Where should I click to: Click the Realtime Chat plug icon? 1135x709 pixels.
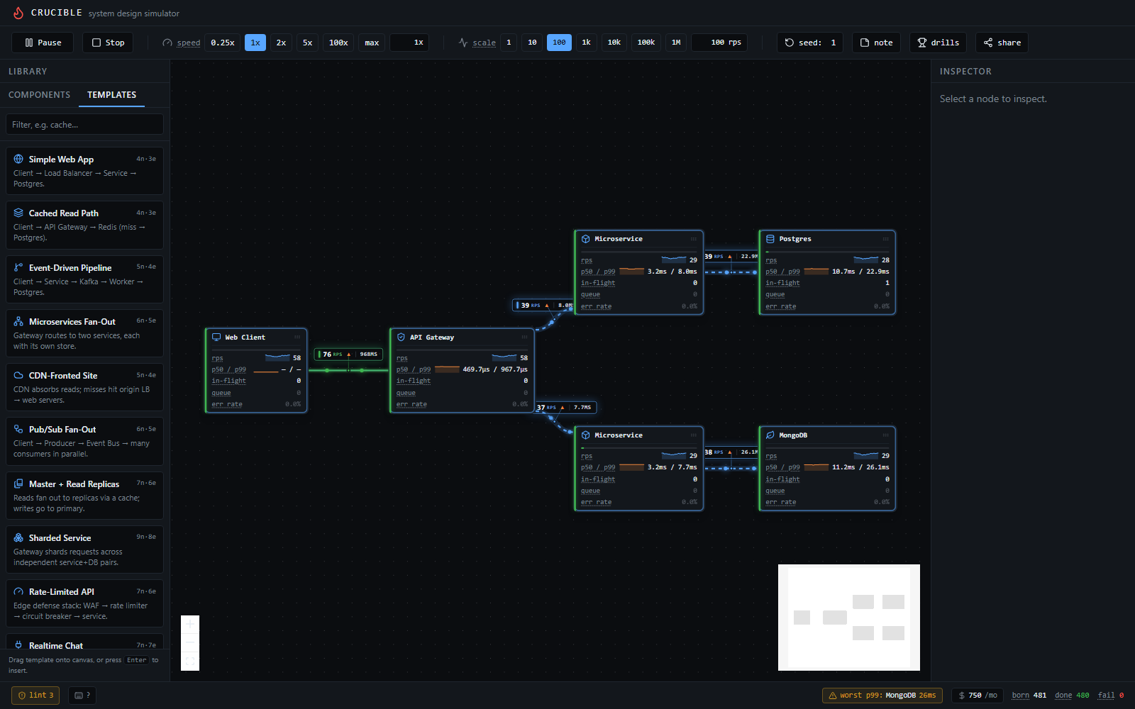coord(18,645)
